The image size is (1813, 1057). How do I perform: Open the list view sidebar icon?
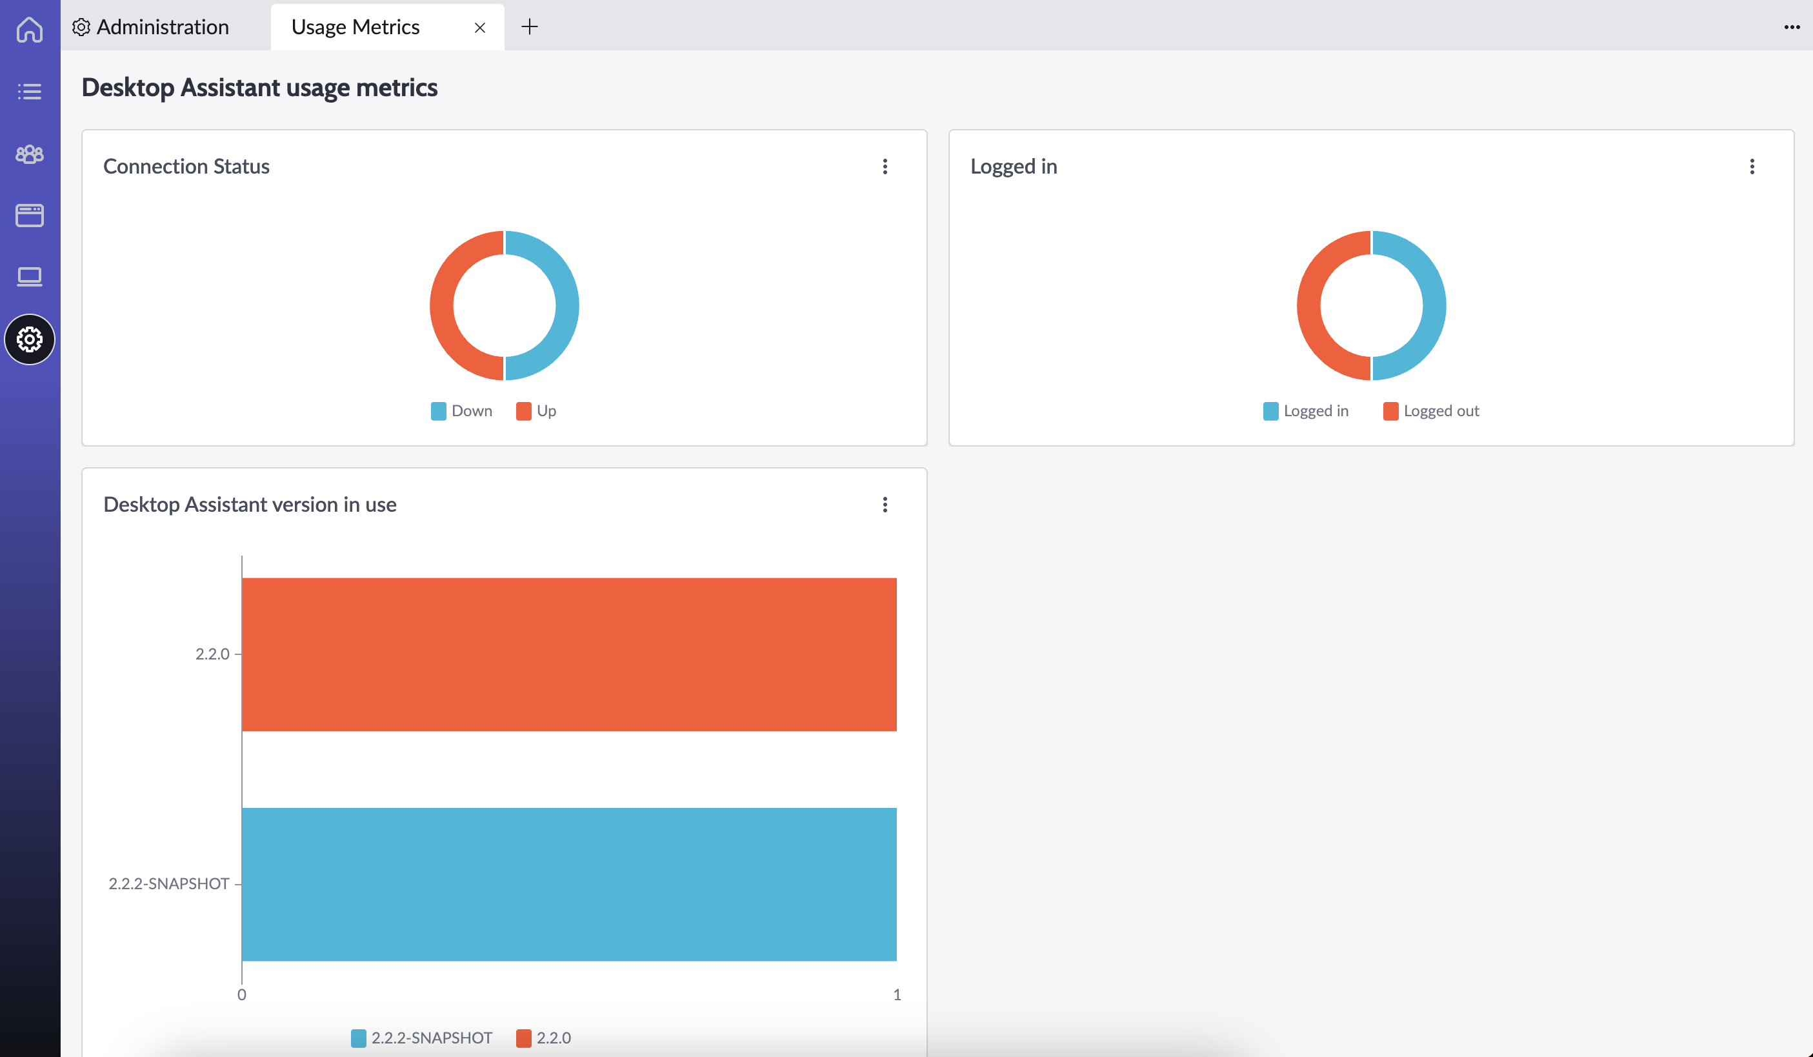click(x=30, y=92)
